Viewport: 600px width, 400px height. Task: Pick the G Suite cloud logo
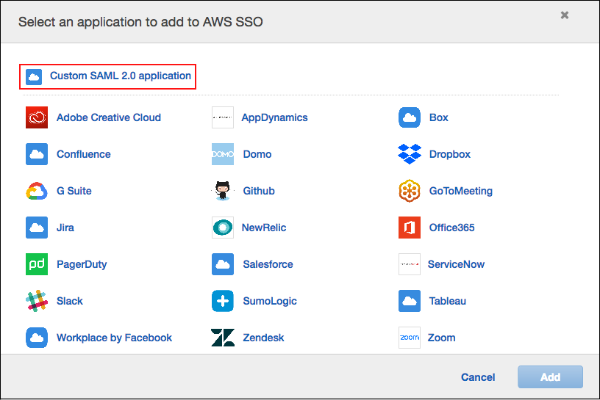tap(37, 191)
